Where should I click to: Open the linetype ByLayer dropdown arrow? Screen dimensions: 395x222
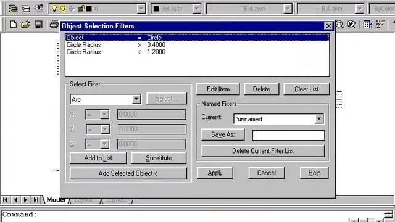click(x=288, y=9)
